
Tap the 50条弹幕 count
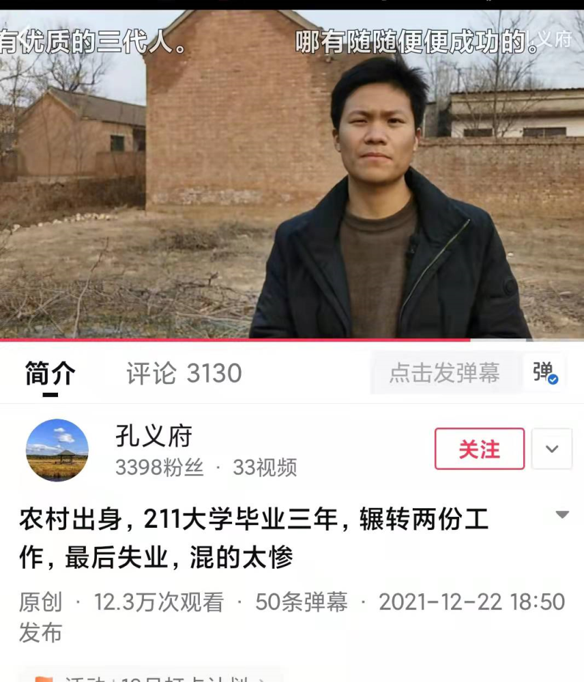click(301, 602)
